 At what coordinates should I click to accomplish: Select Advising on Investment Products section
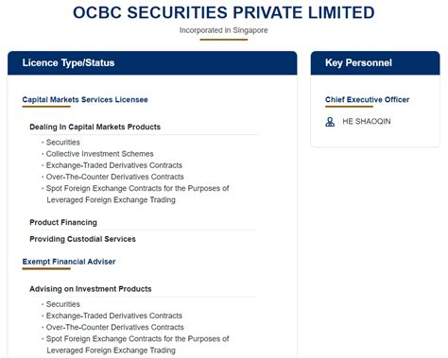tap(91, 289)
